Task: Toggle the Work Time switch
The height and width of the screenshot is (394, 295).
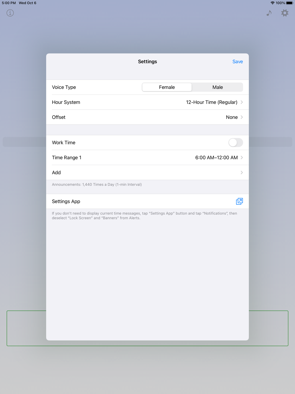Action: 236,143
